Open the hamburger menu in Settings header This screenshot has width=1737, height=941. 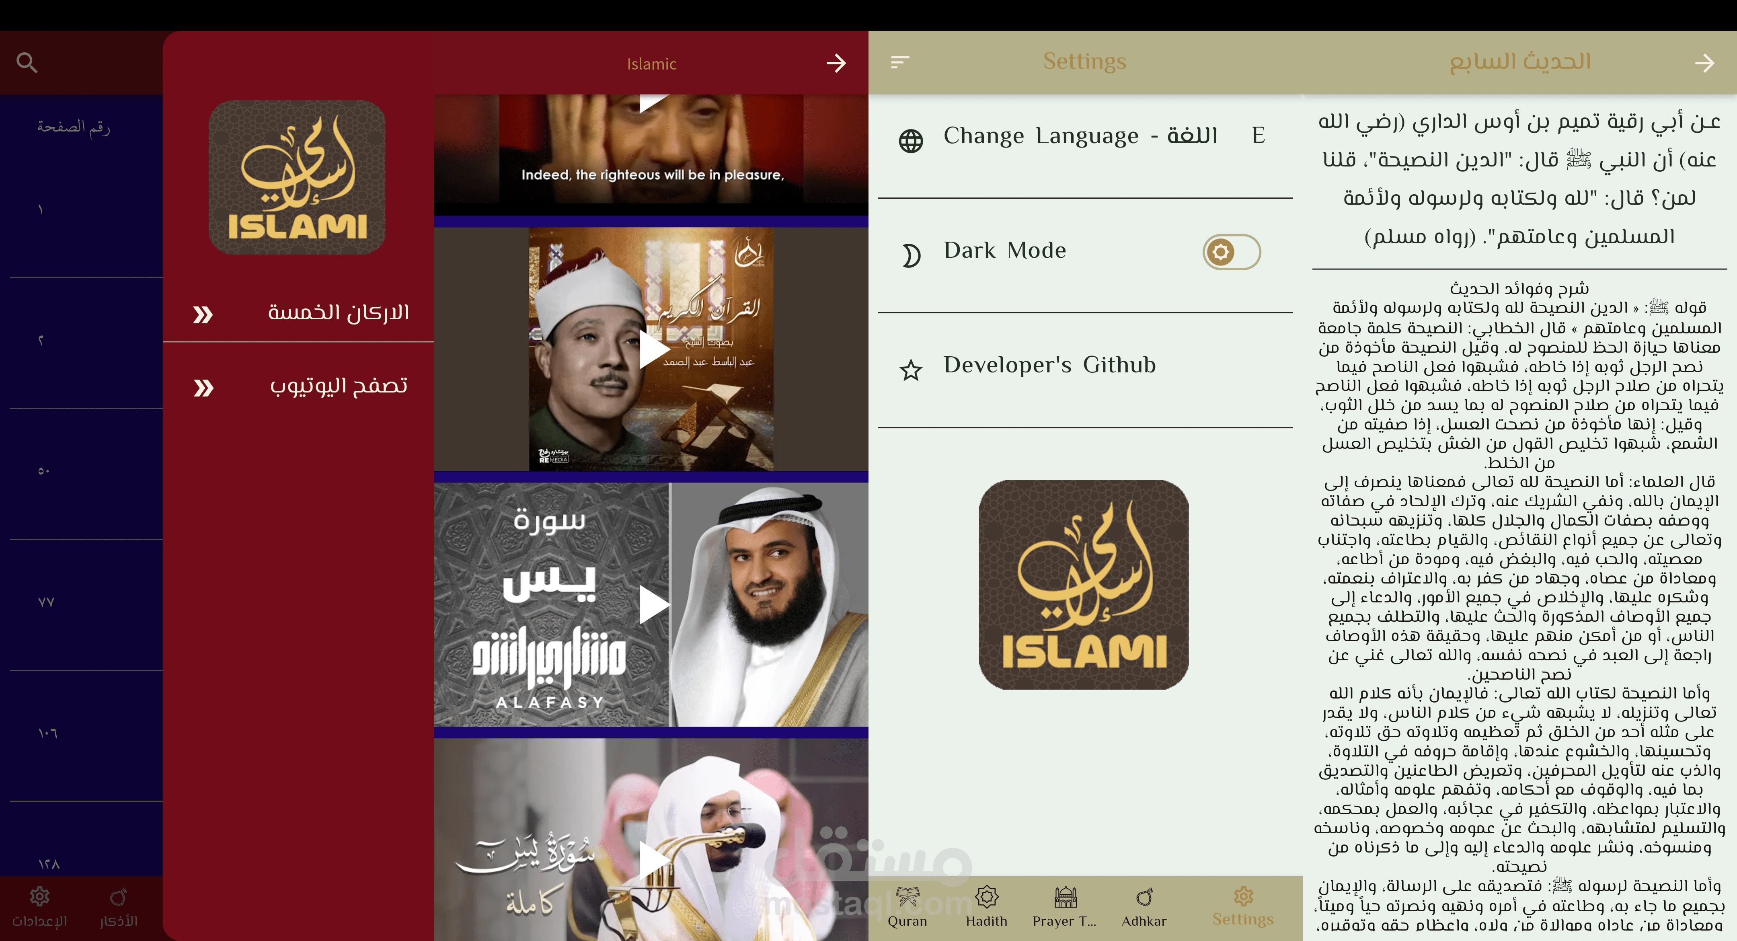pyautogui.click(x=900, y=62)
